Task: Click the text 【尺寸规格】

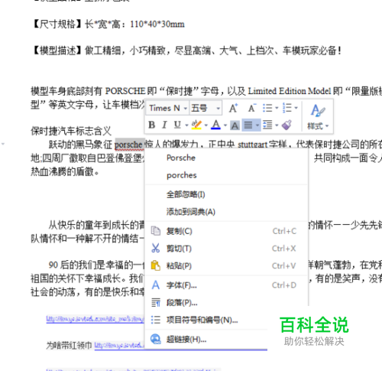Action: tap(57, 24)
